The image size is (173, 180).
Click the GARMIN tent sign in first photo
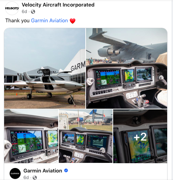point(78,67)
